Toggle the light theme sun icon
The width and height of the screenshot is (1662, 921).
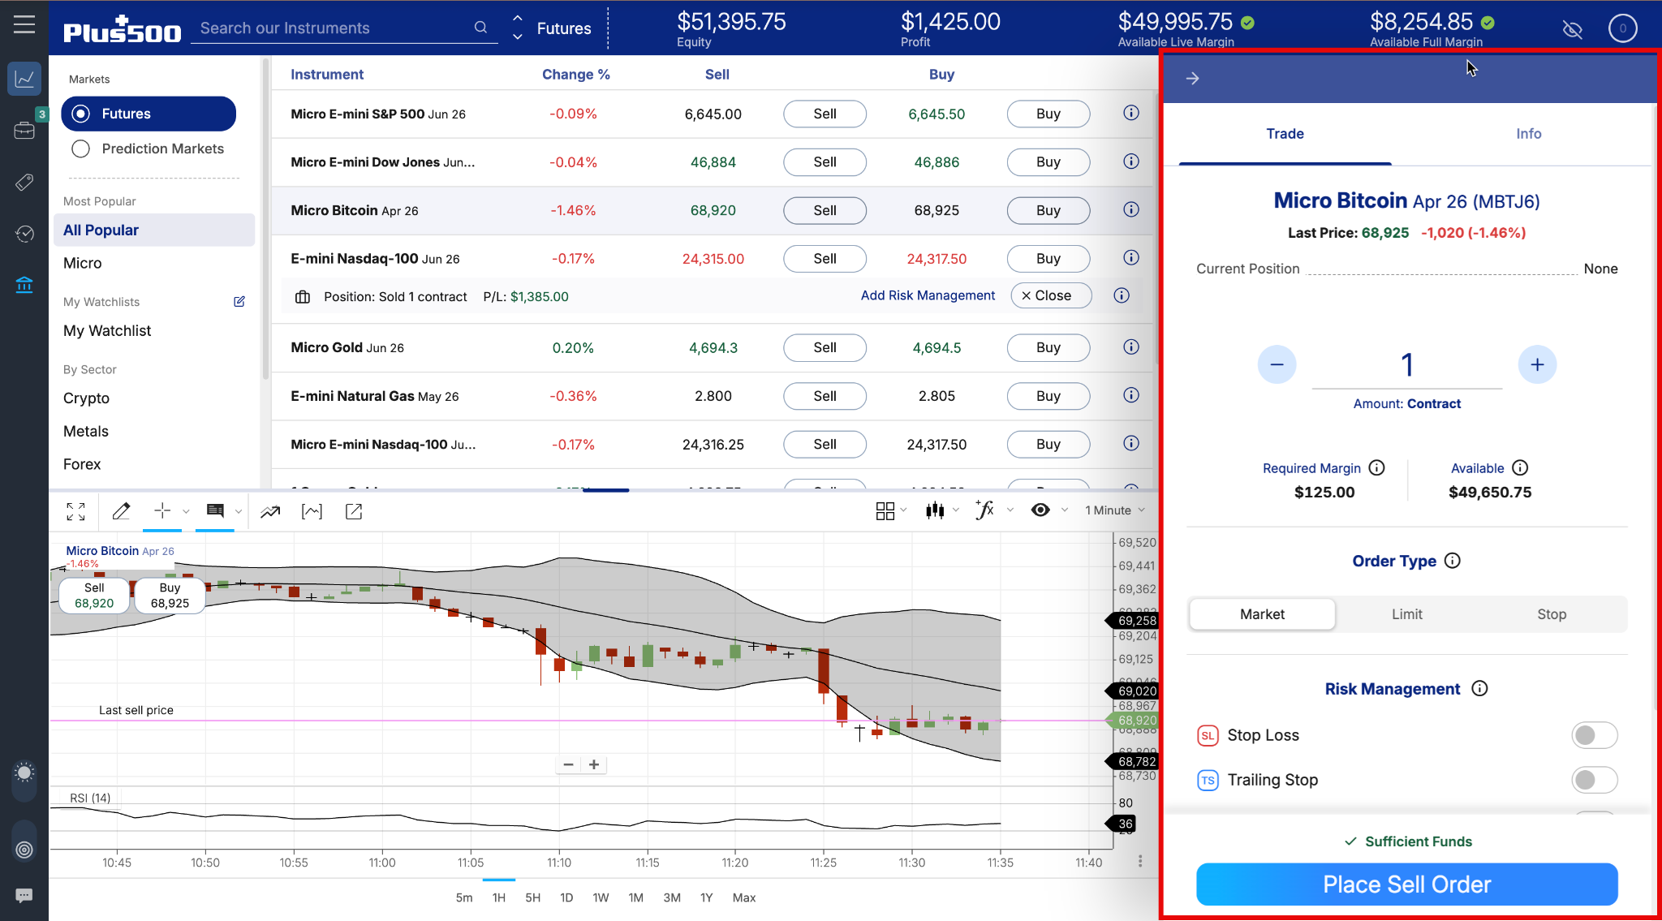pyautogui.click(x=24, y=773)
